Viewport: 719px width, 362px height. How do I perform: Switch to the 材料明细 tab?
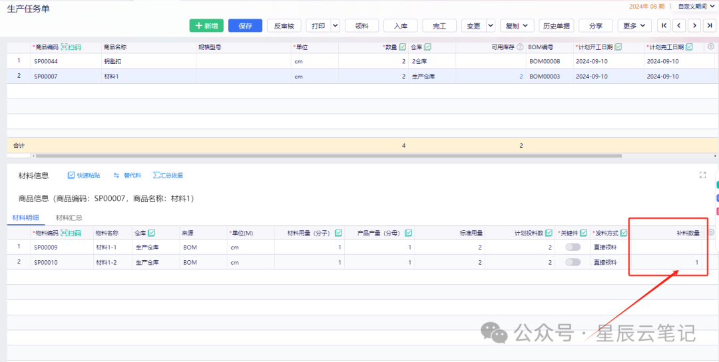(25, 218)
